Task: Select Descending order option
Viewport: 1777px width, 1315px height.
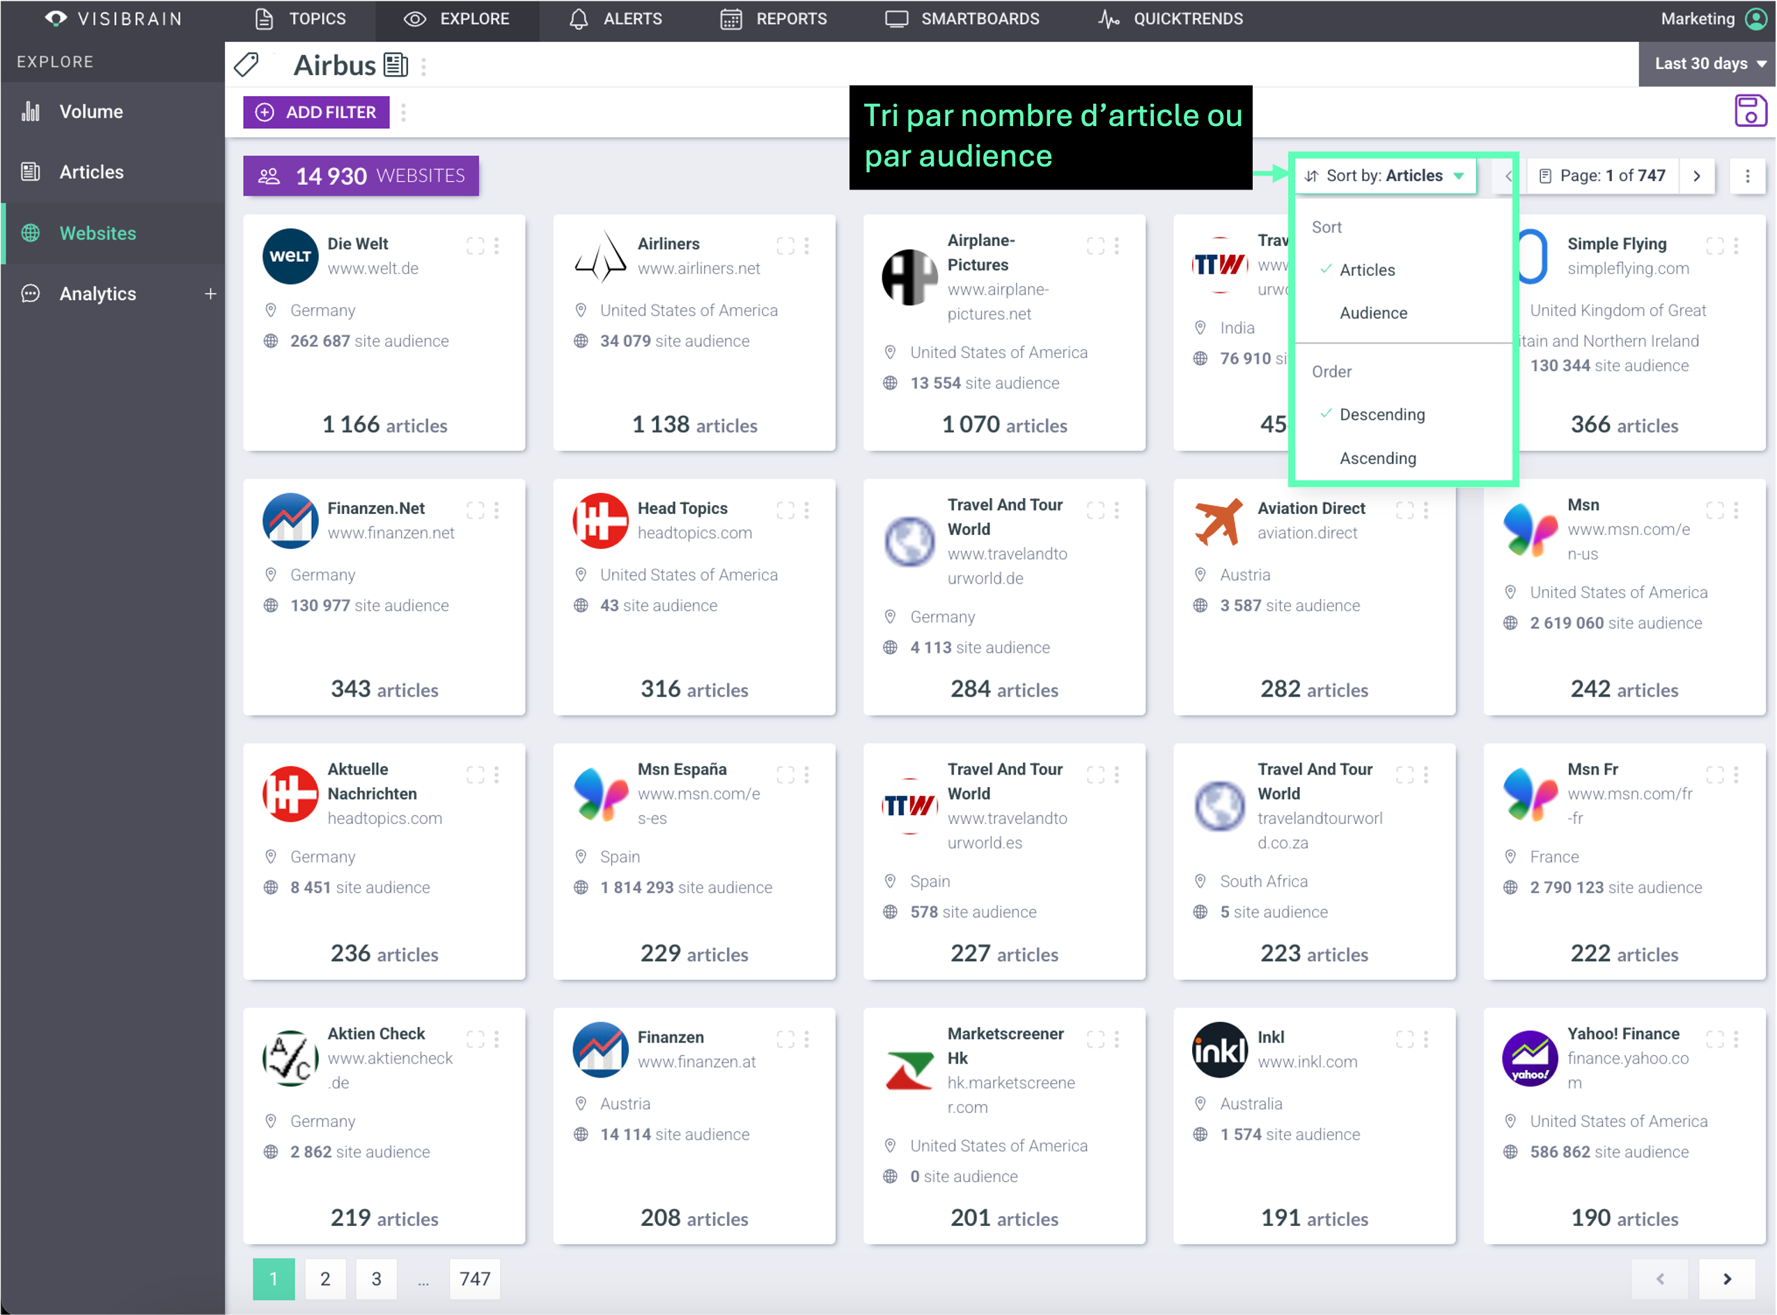Action: tap(1381, 414)
